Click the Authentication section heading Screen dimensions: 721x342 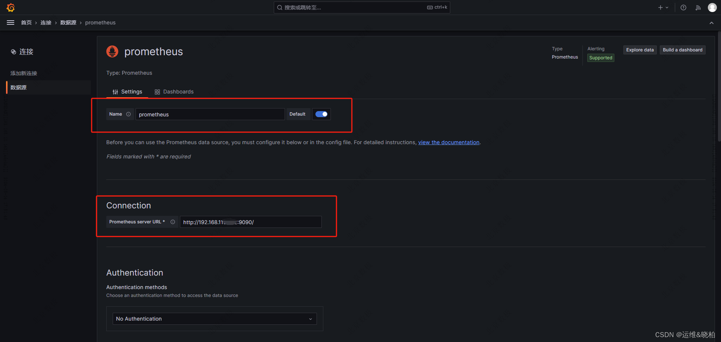click(134, 273)
